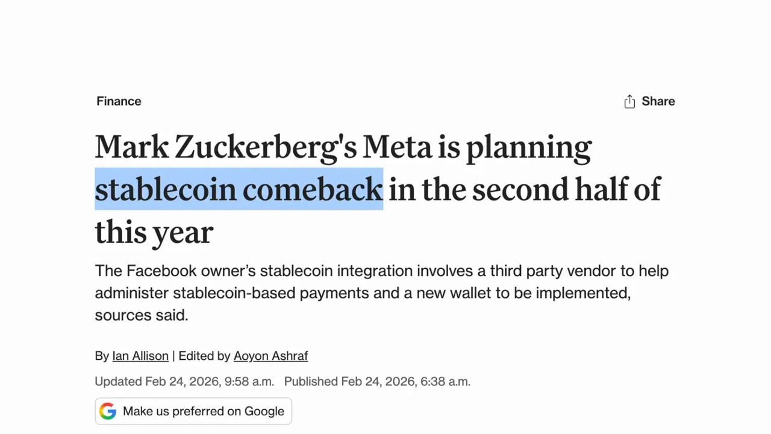
Task: Click inside the Google preference pill
Action: point(193,411)
